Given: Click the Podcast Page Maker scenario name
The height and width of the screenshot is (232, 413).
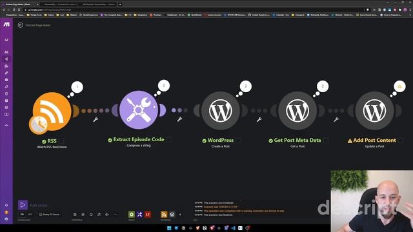Looking at the screenshot, I should 38,25.
